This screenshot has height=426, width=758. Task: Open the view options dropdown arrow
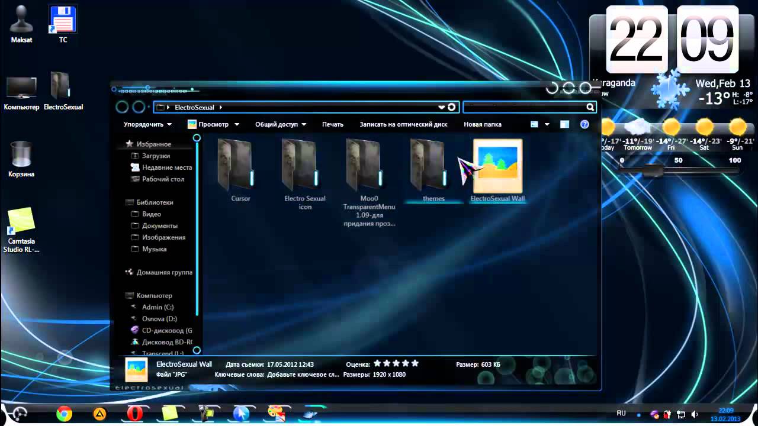547,124
